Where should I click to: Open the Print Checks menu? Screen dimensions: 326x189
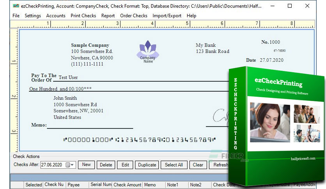coord(83,16)
